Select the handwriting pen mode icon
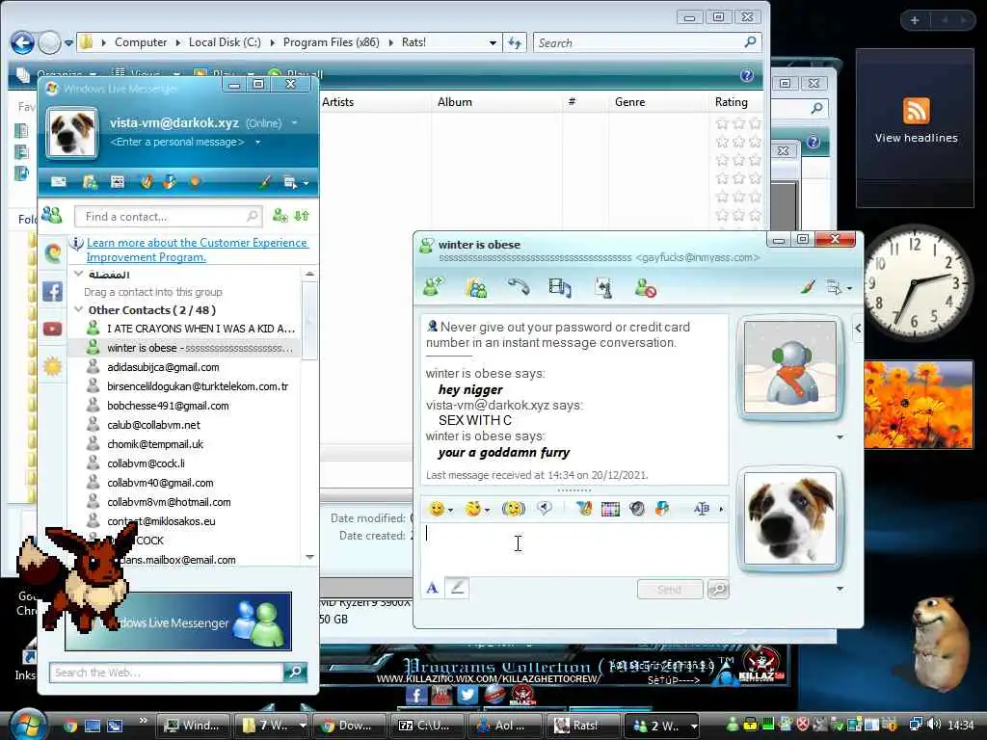The image size is (987, 740). pyautogui.click(x=457, y=588)
